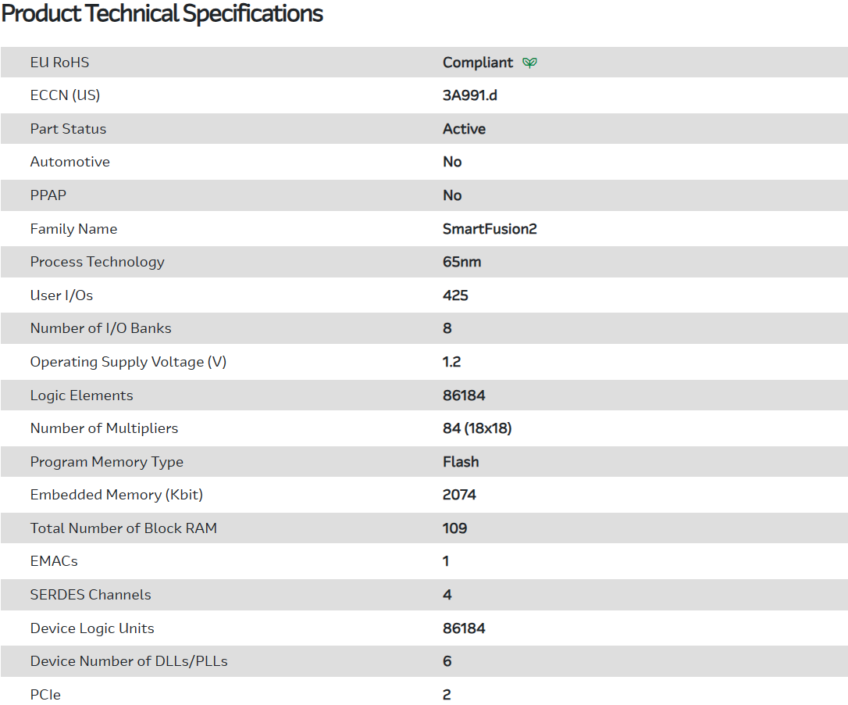
Task: Click the Device Logic Units value 86184
Action: 464,628
